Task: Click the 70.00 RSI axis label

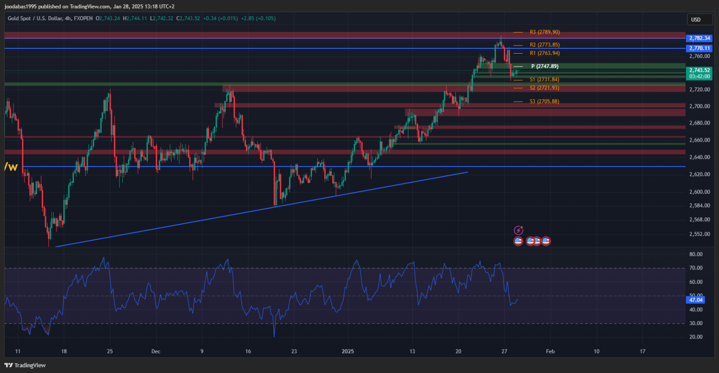Action: [696, 268]
